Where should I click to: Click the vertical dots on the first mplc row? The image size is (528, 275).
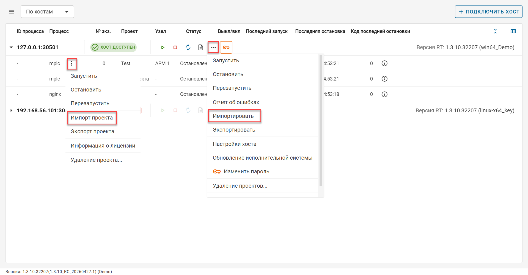72,64
